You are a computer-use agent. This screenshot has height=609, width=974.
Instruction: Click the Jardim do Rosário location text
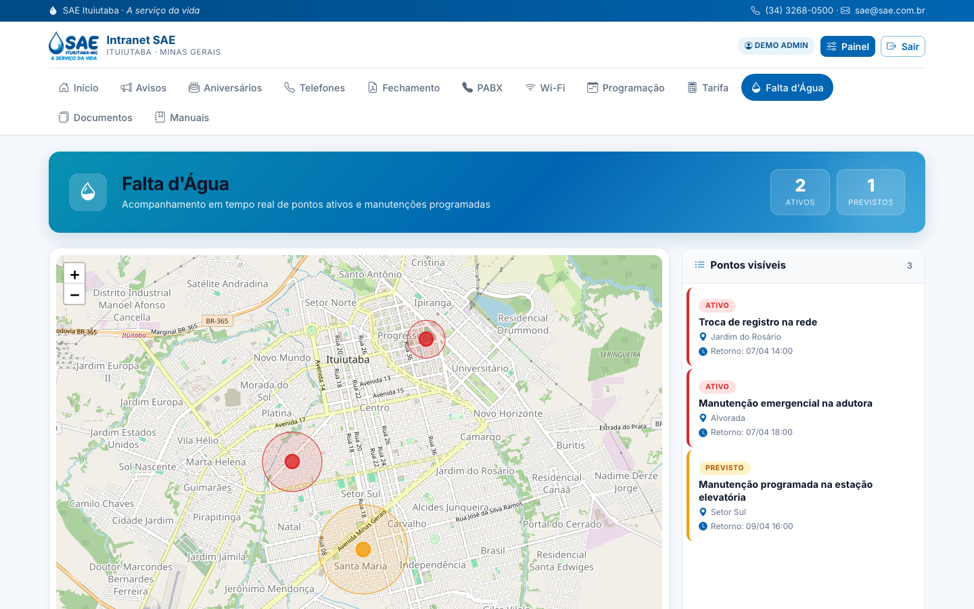click(x=745, y=337)
